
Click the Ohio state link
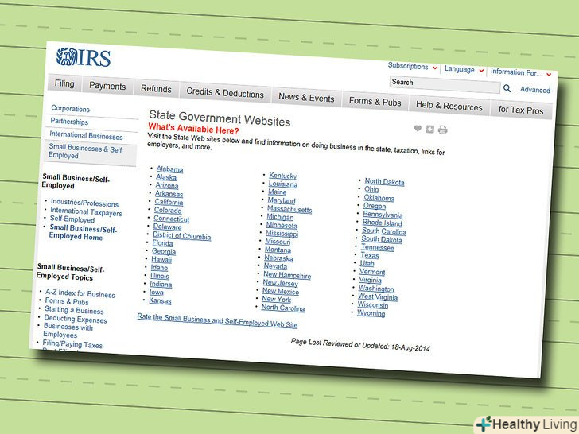(x=371, y=189)
